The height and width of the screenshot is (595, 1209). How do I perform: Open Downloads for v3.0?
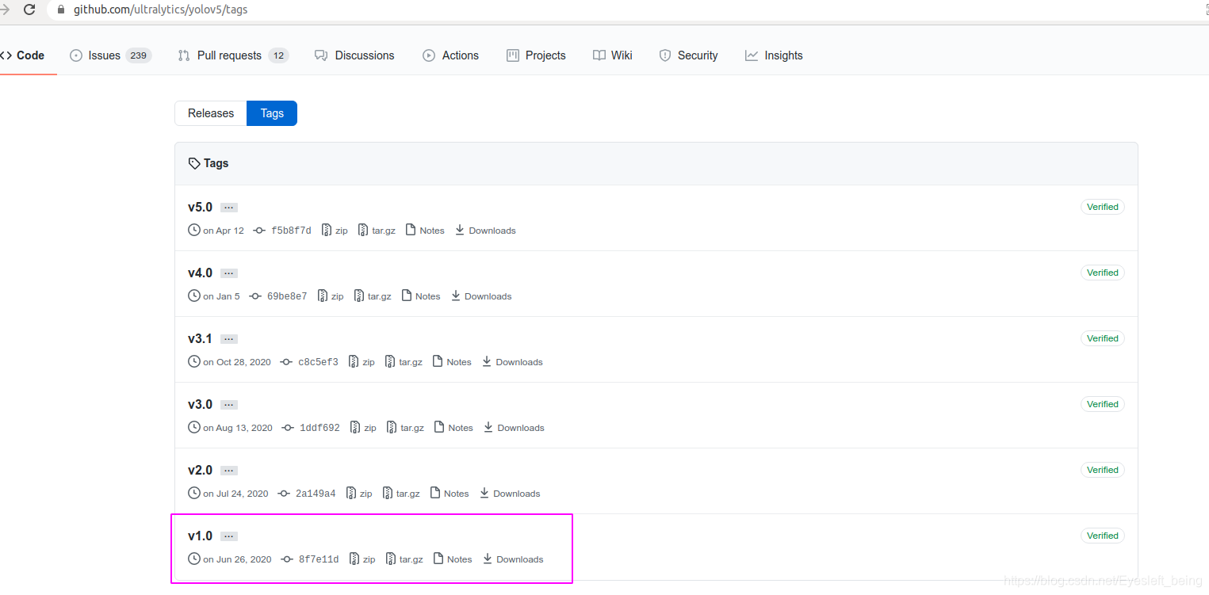[514, 428]
